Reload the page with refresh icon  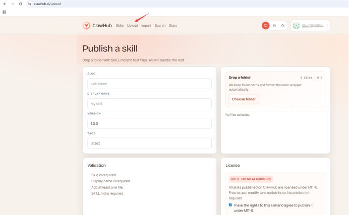[x=20, y=4]
